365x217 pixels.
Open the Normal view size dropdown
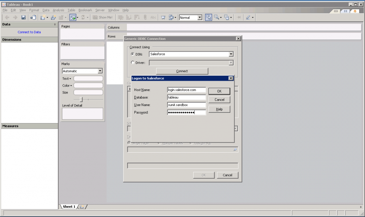click(x=200, y=17)
